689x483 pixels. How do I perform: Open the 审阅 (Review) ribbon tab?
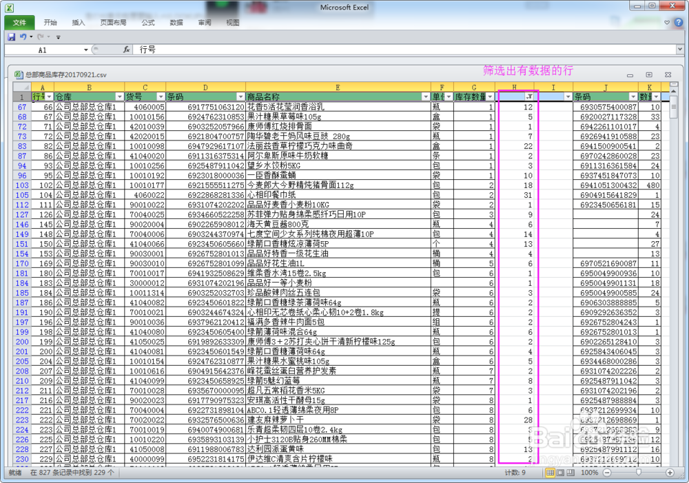(x=205, y=23)
